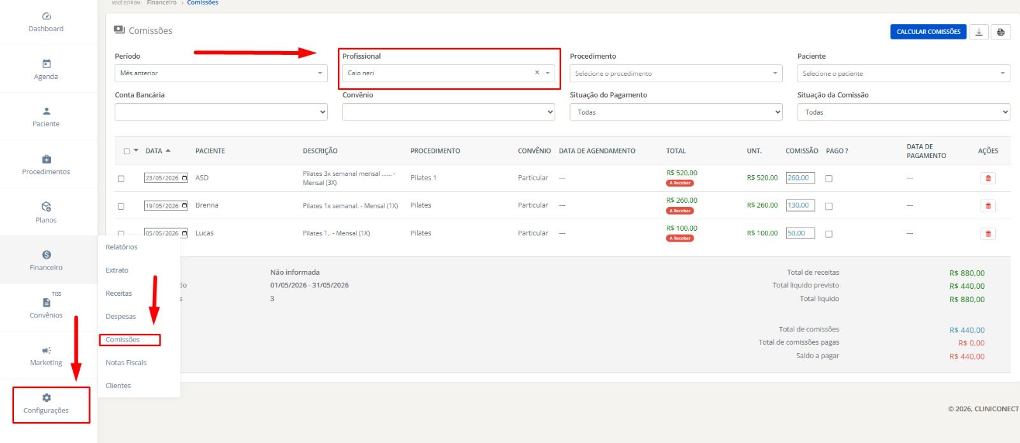Open date picker for 23/05/2026
The image size is (1020, 443).
pyautogui.click(x=184, y=178)
